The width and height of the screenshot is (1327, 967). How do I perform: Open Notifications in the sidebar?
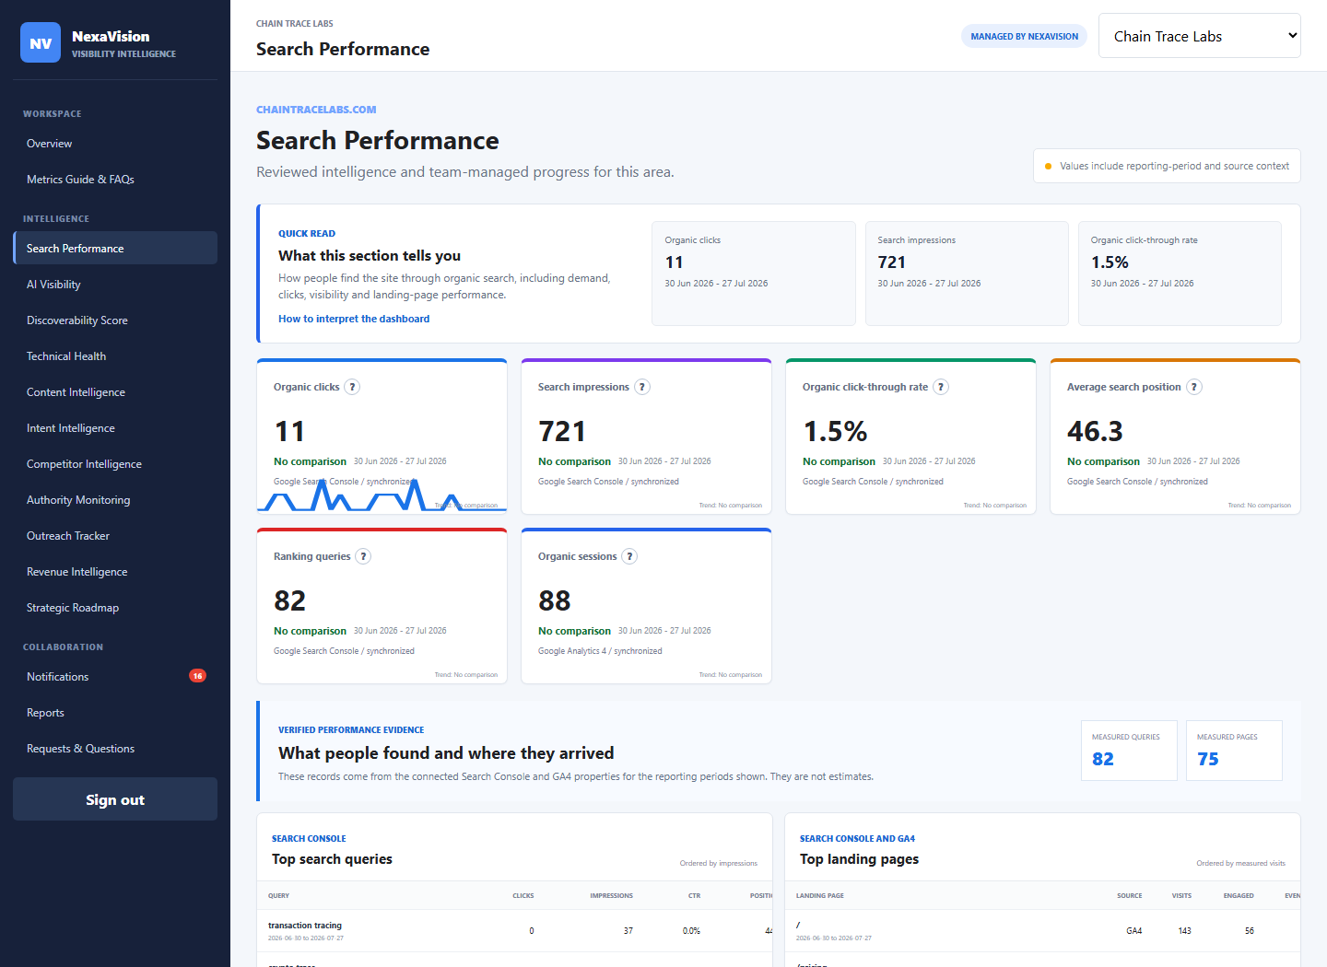coord(115,677)
